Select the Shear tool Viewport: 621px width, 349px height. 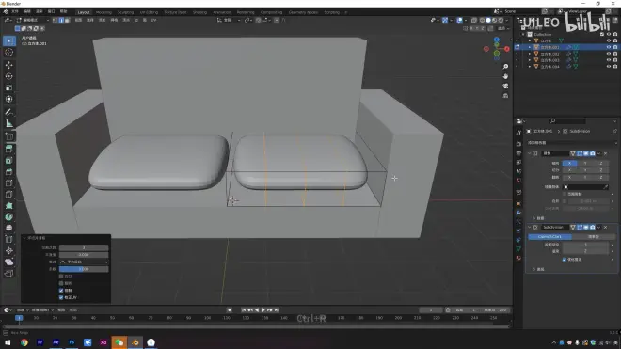pos(9,262)
